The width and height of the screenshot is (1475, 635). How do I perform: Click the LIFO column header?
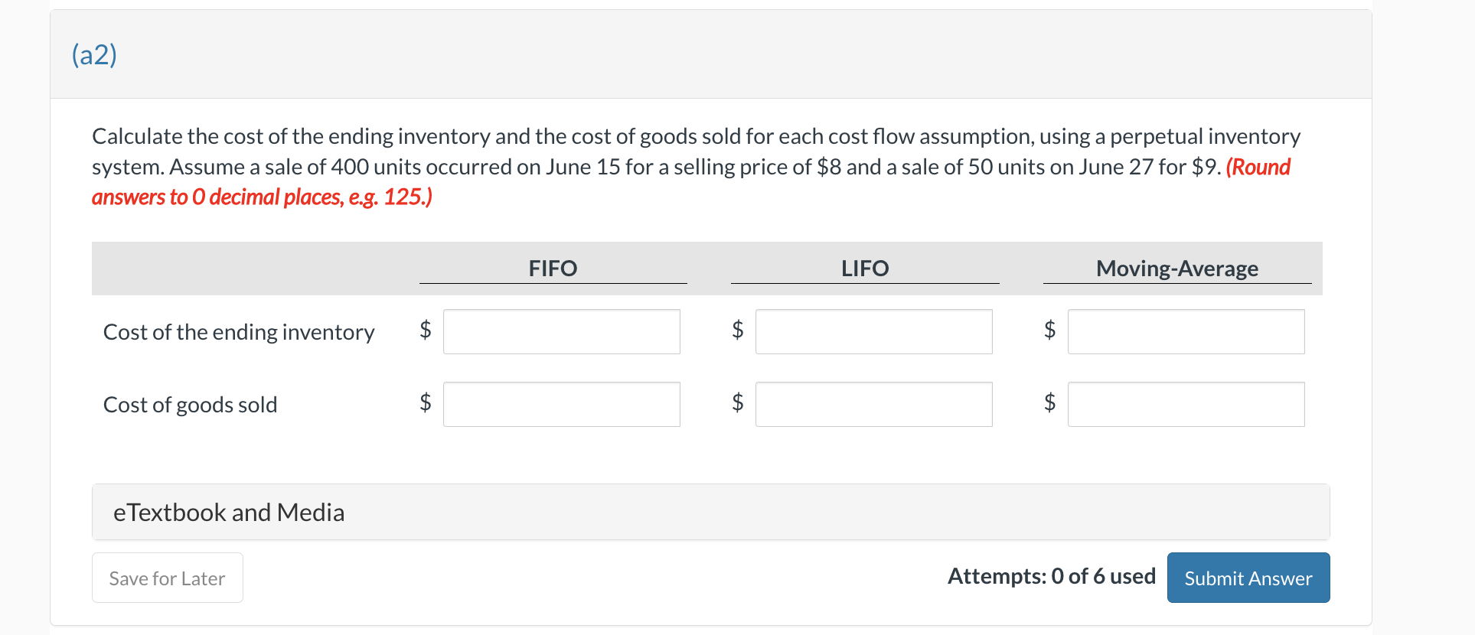click(x=864, y=269)
